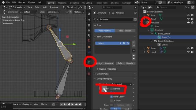Open the Blender logo menu

pyautogui.click(x=3, y=2)
